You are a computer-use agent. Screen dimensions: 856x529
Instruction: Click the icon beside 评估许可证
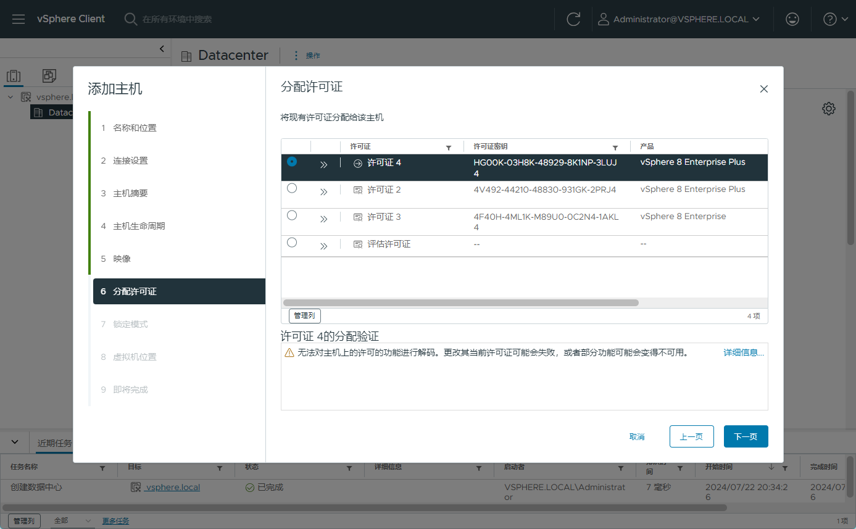tap(358, 244)
